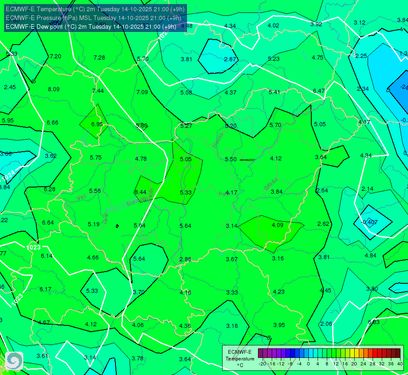This screenshot has height=375, width=408.
Task: Select the ECMWF-E Dew point 2m layer title
Action: pos(91,27)
